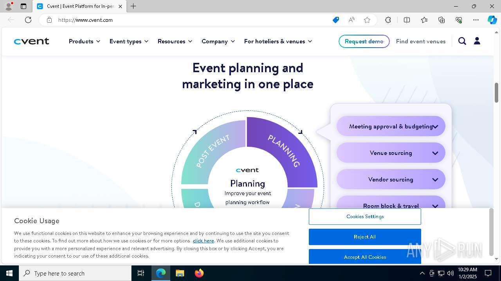The width and height of the screenshot is (501, 281).
Task: Expand the Company menu
Action: click(x=218, y=41)
